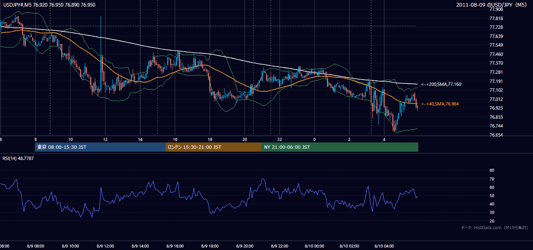Image resolution: width=533 pixels, height=250 pixels.
Task: Click the 77.639 price axis label
Action: click(496, 36)
